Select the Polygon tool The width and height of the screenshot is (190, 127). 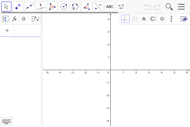pyautogui.click(x=52, y=7)
